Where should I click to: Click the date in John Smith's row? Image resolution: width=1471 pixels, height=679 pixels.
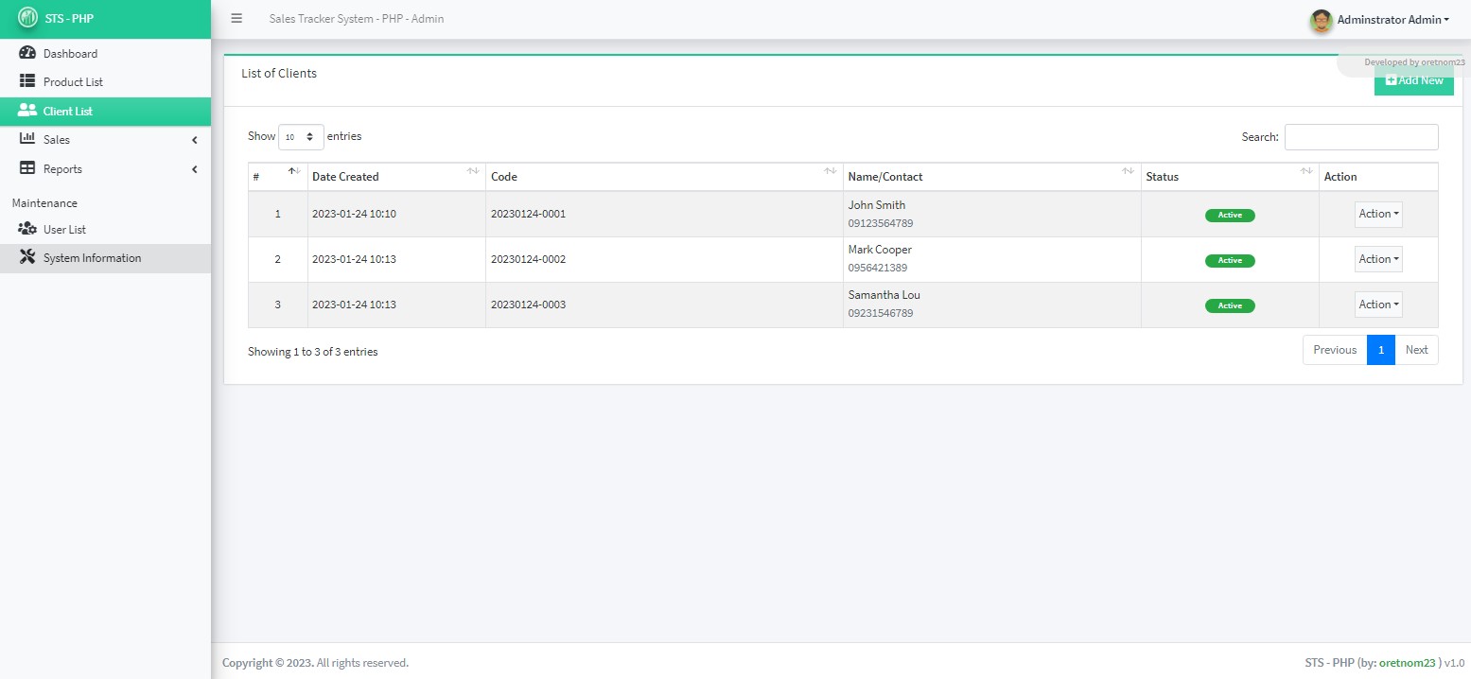(354, 214)
